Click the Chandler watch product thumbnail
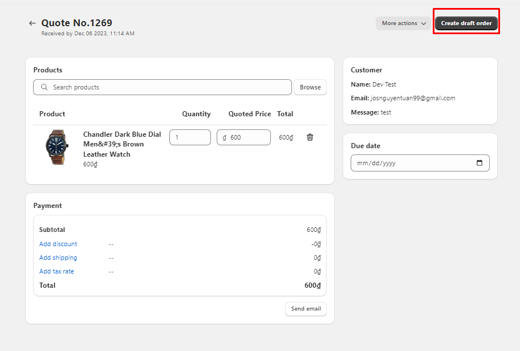Screen dimensions: 520x351 [55, 147]
